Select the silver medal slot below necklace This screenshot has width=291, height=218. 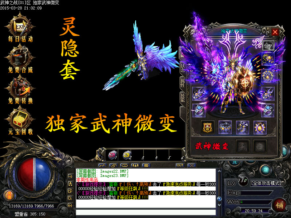coord(268,76)
